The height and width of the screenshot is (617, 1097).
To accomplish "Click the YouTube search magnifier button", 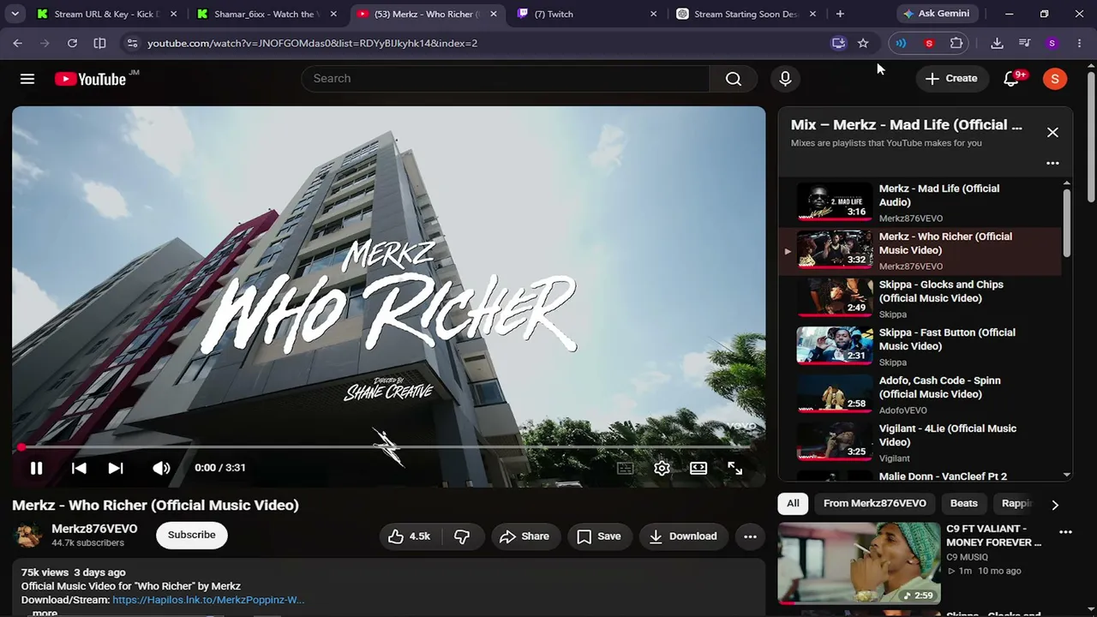I will 733,79.
